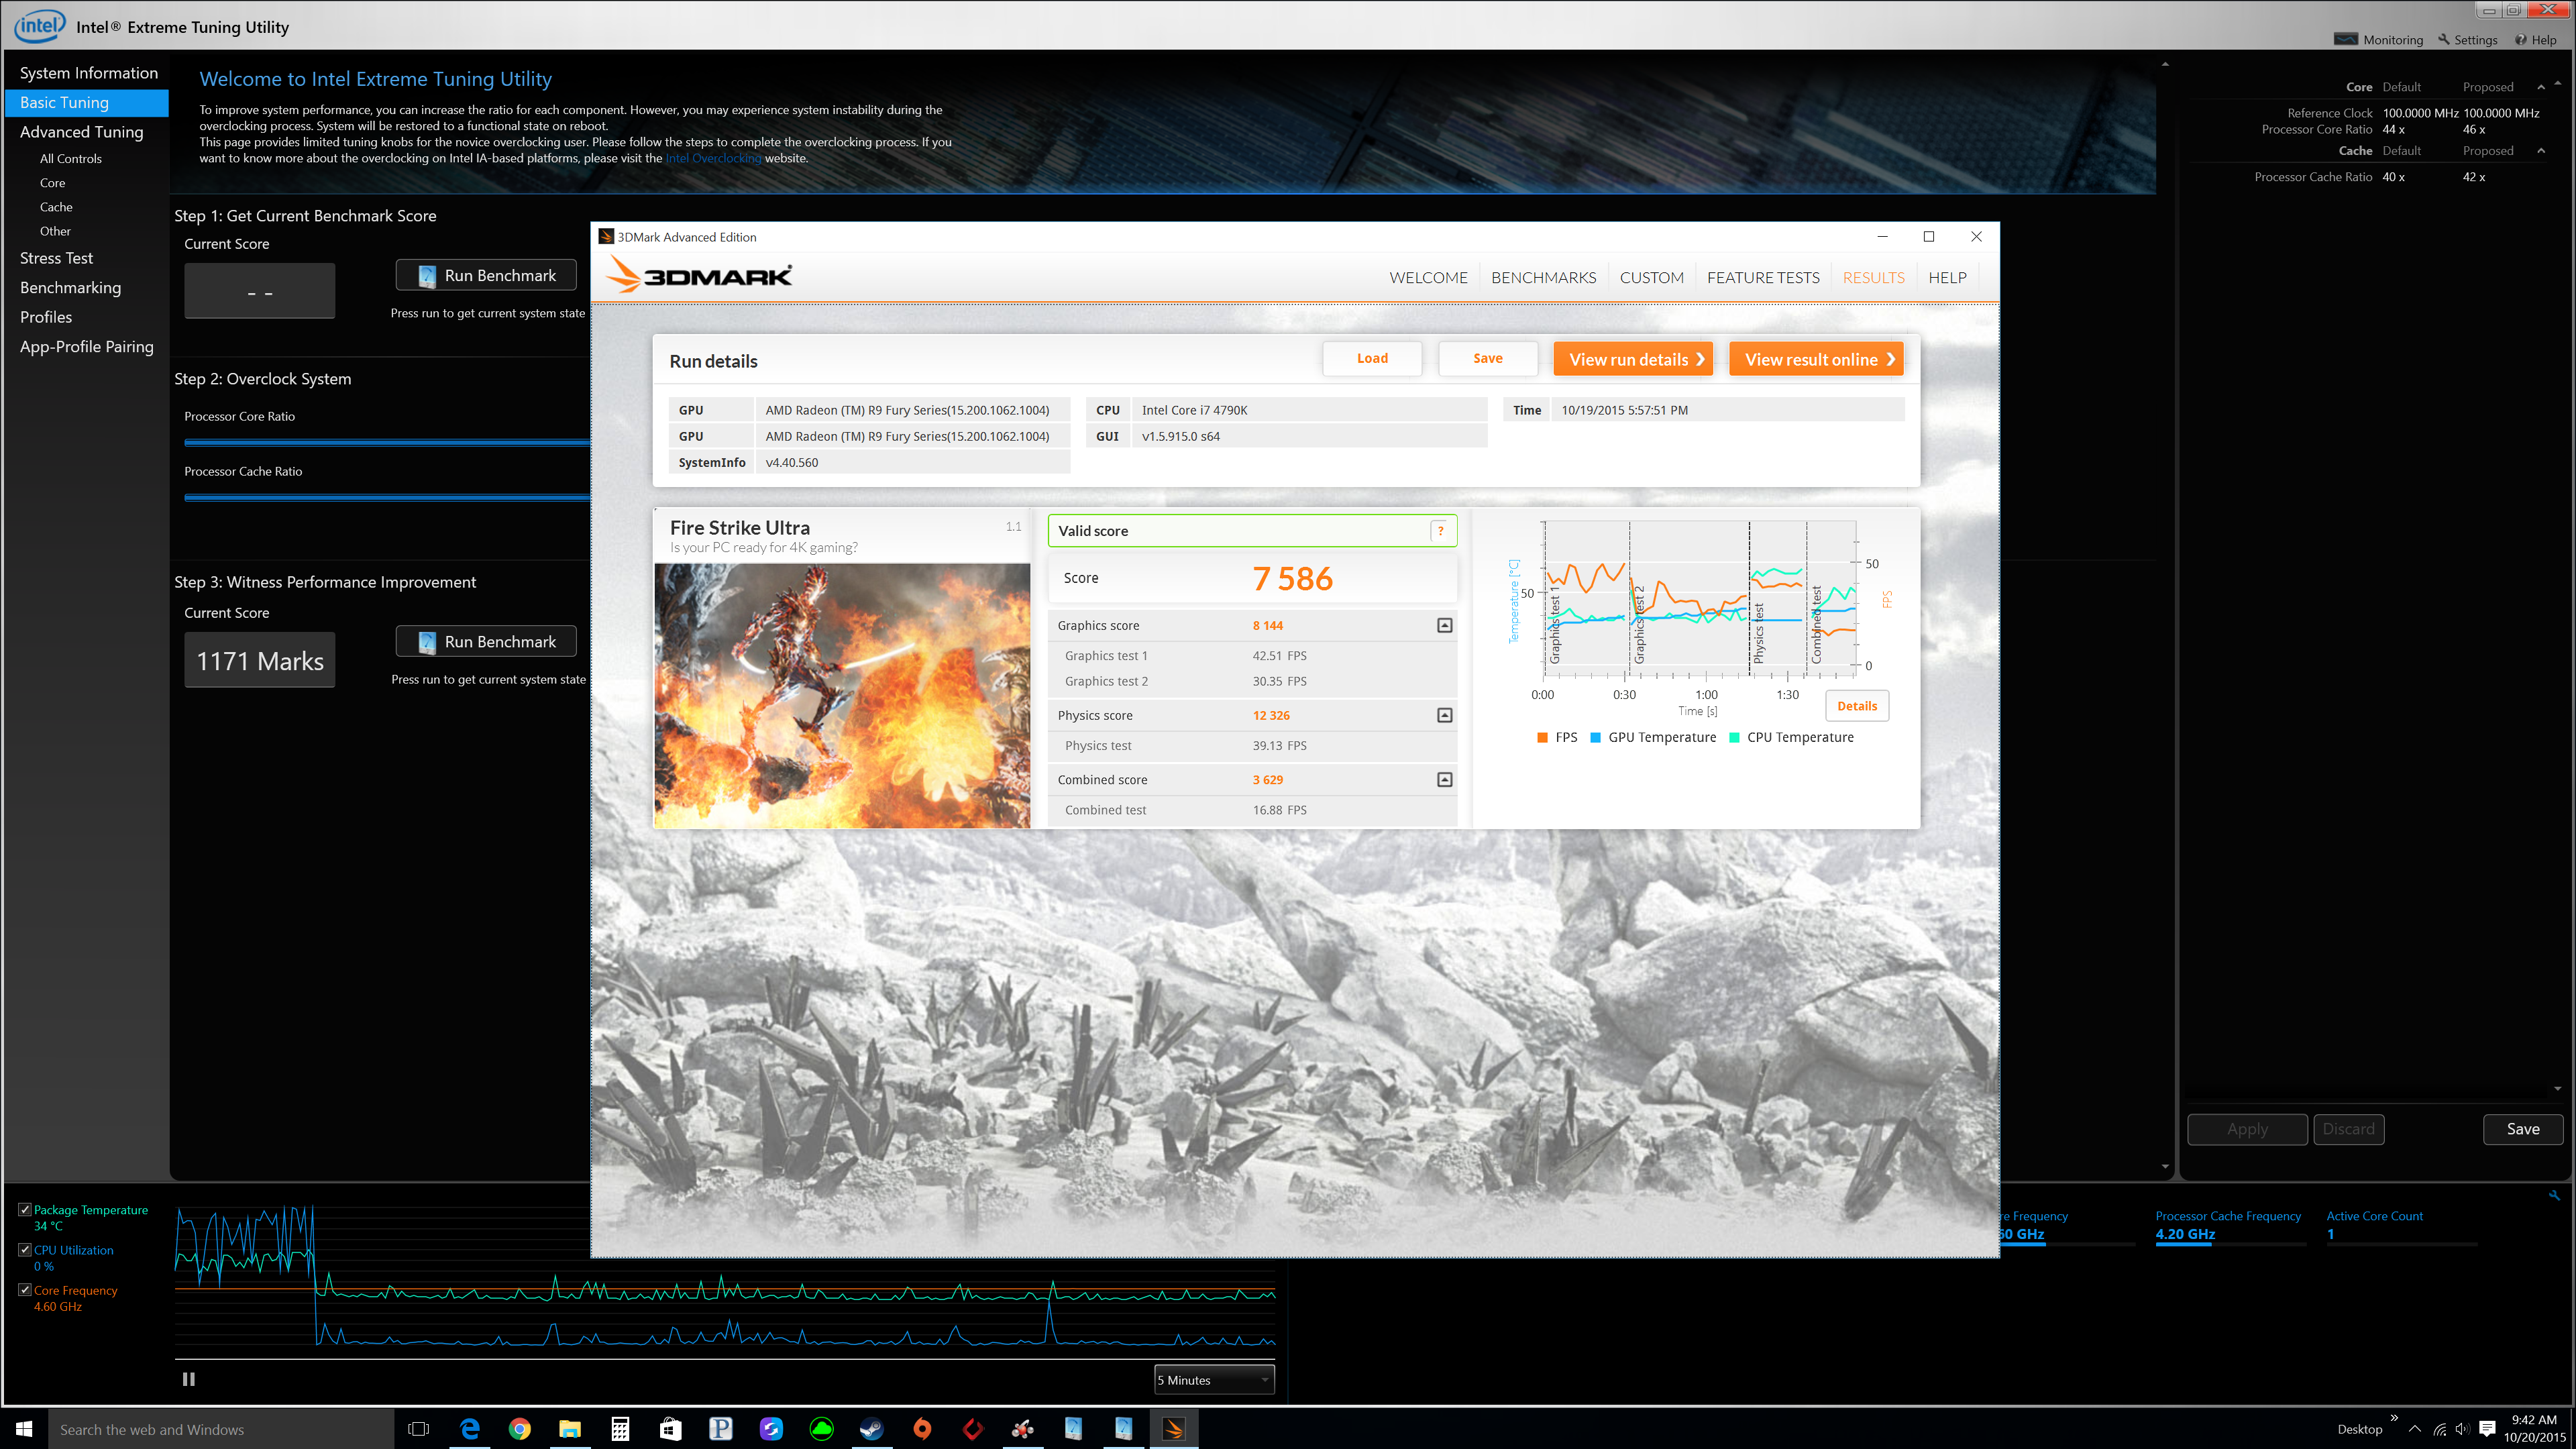Collapse the Core section in the proposed panel
This screenshot has width=2576, height=1449.
tap(2541, 87)
